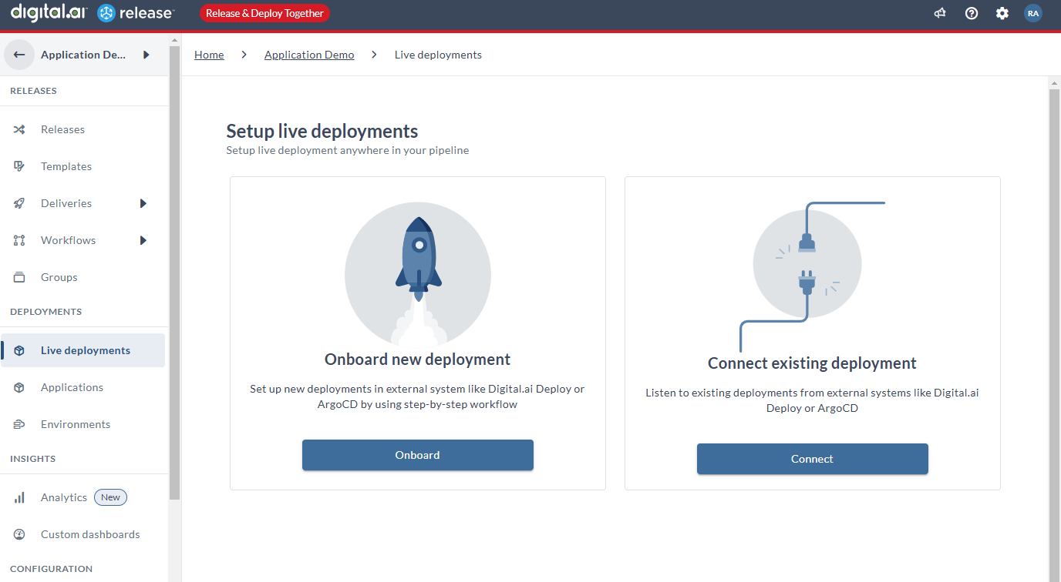The height and width of the screenshot is (582, 1061).
Task: Expand the Application Demo folder arrow
Action: point(146,55)
